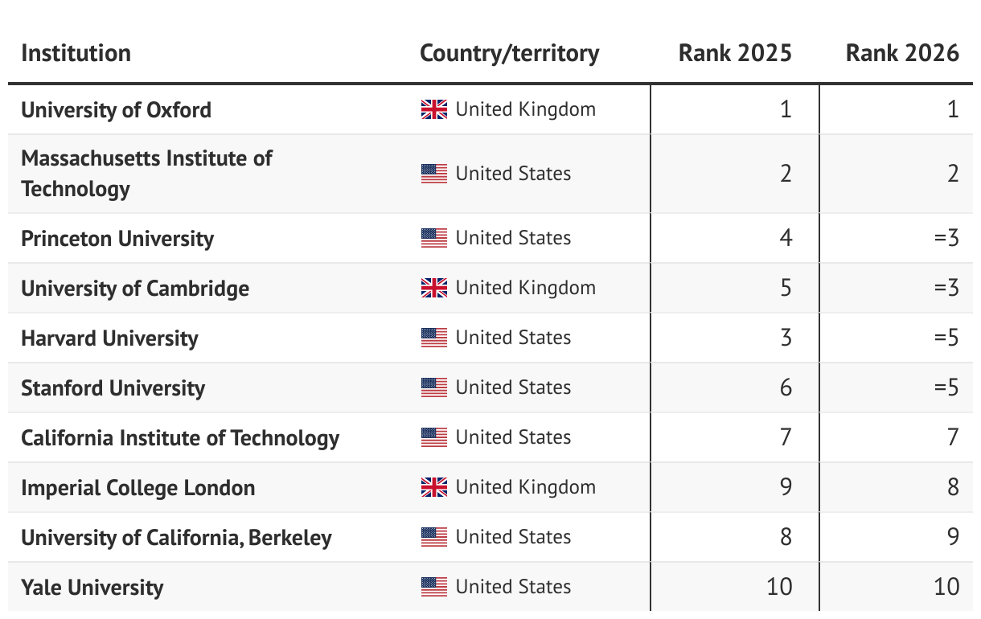Click the US flag in the Stanford row
981x619 pixels.
click(x=434, y=387)
